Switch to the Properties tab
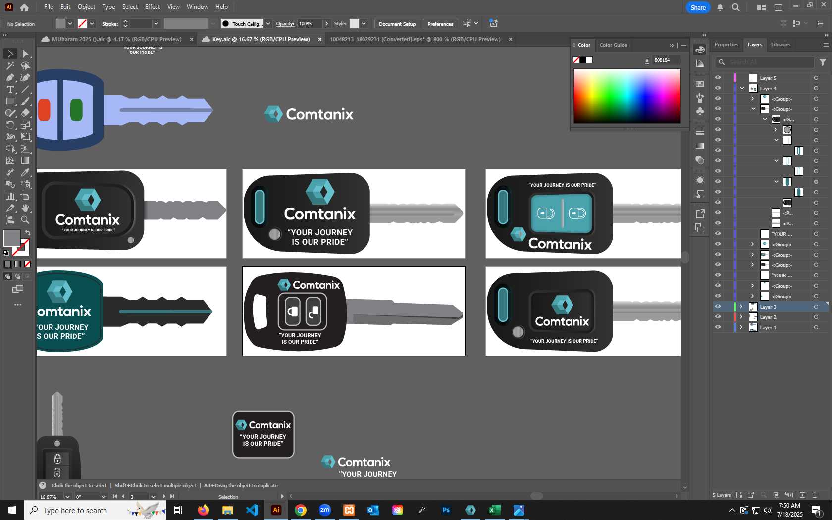This screenshot has width=832, height=520. pyautogui.click(x=726, y=45)
